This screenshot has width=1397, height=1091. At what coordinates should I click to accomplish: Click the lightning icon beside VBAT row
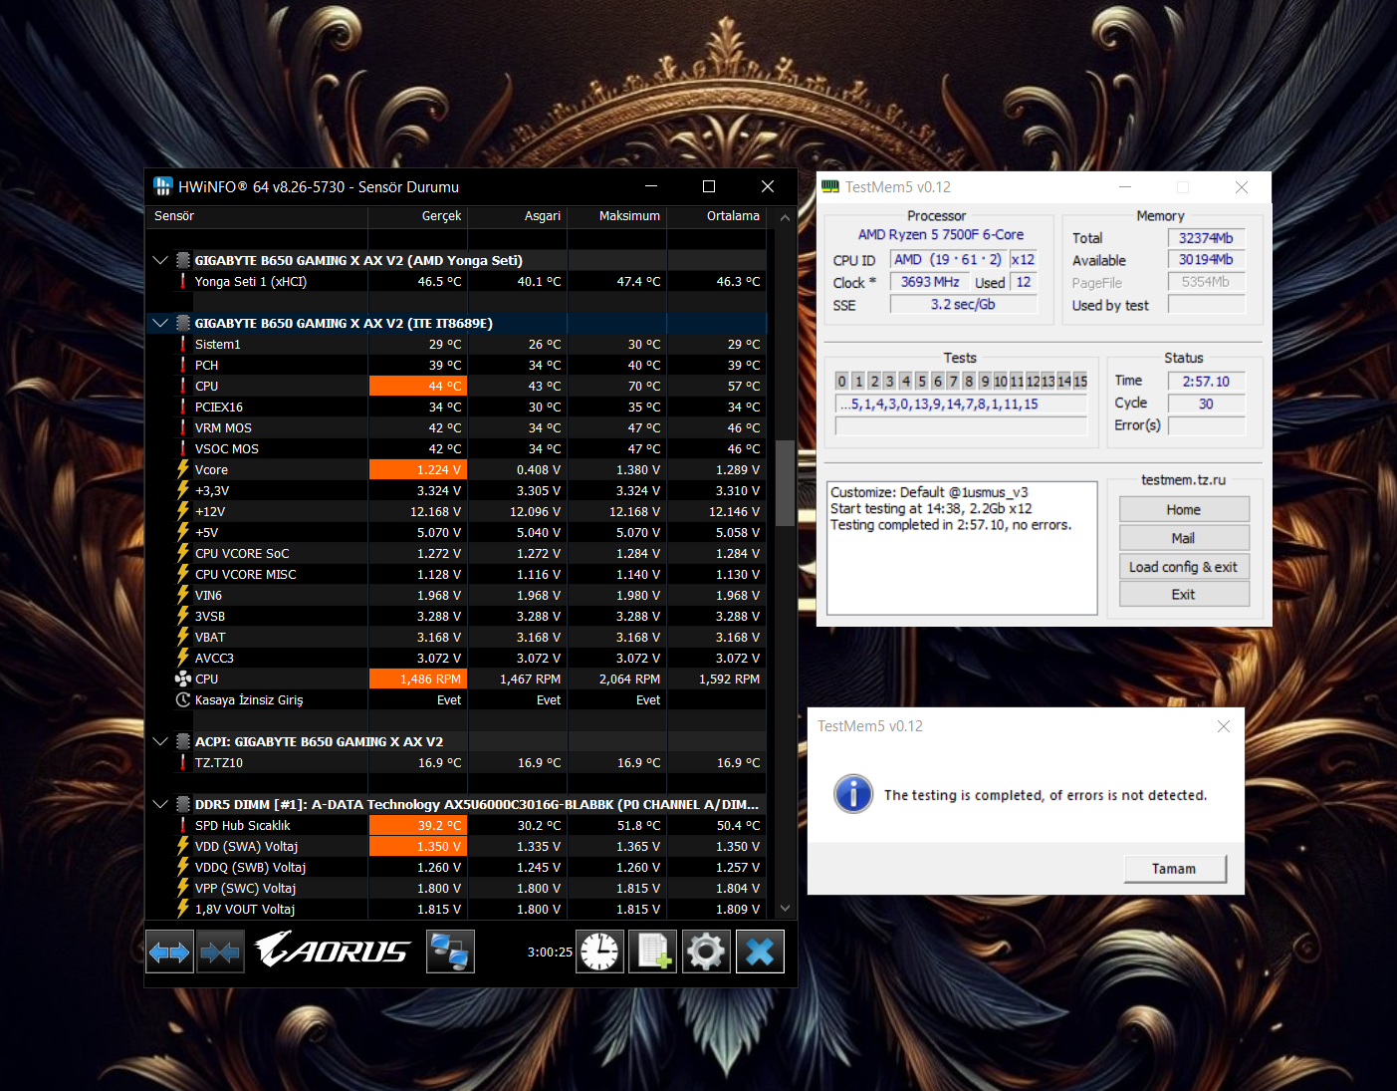[183, 637]
